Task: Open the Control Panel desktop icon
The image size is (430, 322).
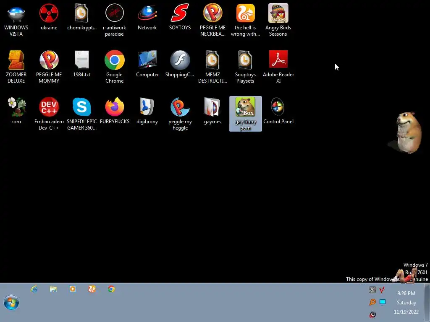Action: click(278, 111)
